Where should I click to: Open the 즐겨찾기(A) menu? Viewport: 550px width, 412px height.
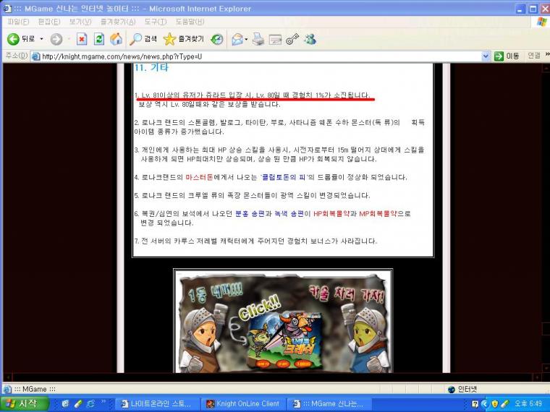pyautogui.click(x=117, y=22)
